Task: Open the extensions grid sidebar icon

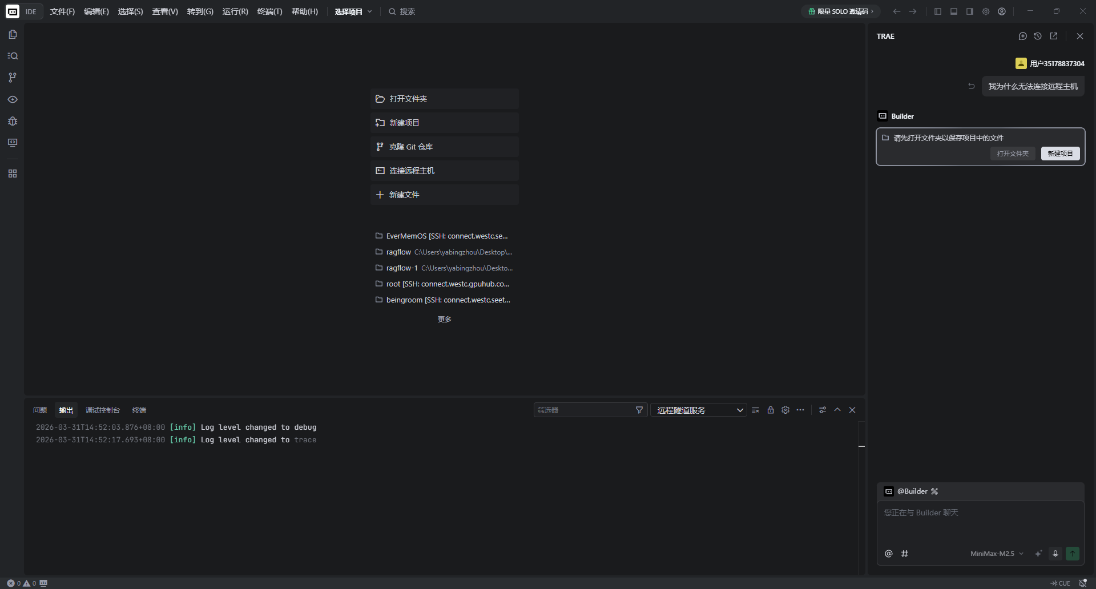Action: [13, 174]
